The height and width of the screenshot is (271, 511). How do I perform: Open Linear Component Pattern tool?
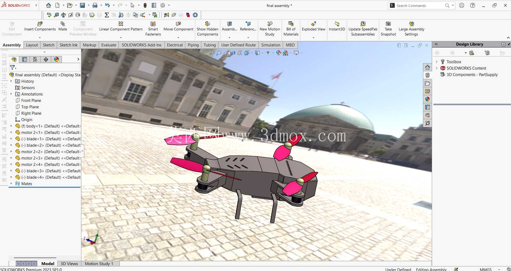[x=121, y=26]
